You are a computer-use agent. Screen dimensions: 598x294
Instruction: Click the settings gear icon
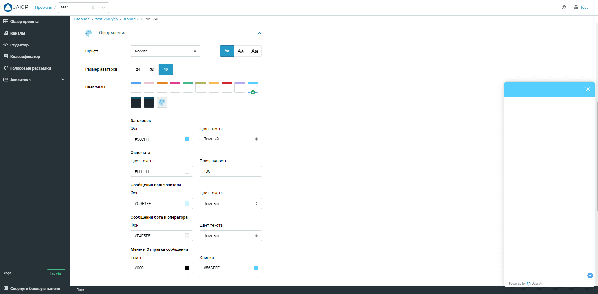click(x=576, y=8)
